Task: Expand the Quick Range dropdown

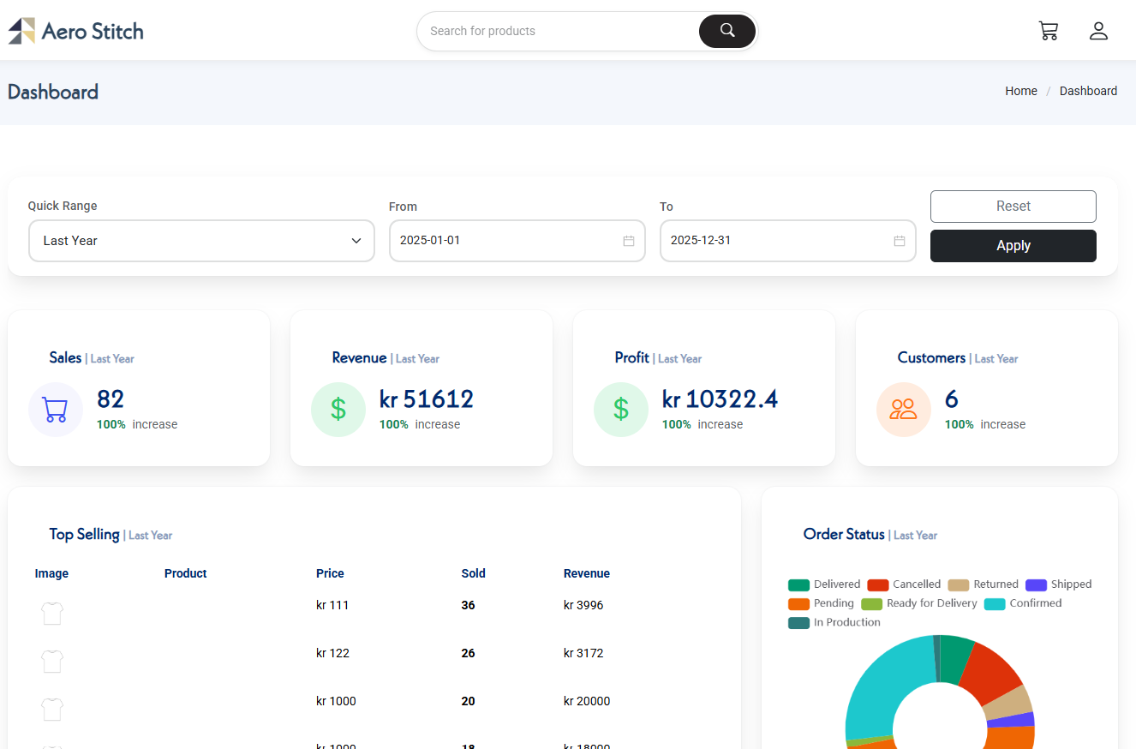Action: (x=201, y=241)
